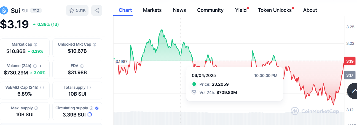The width and height of the screenshot is (357, 125).
Task: Go to the Community tab
Action: coord(210,10)
